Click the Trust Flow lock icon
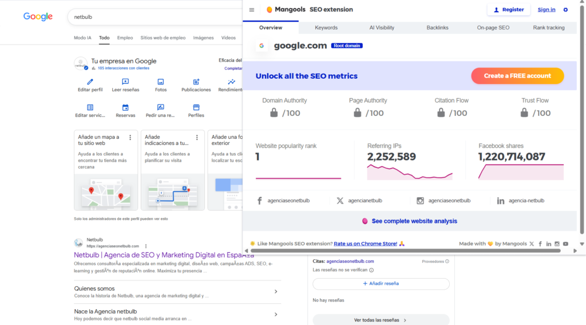This screenshot has width=586, height=325. (524, 113)
